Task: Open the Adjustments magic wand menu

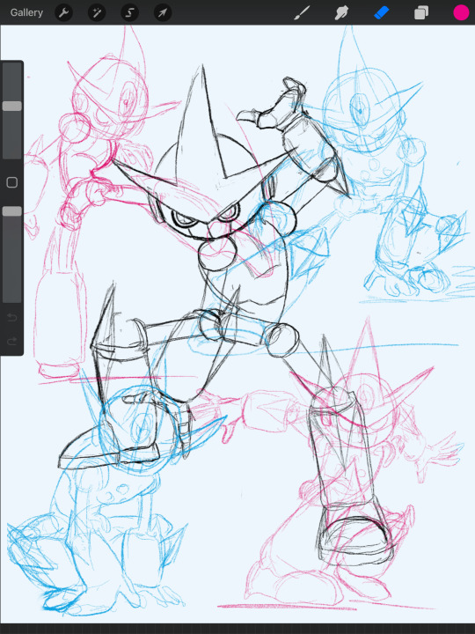Action: [97, 12]
